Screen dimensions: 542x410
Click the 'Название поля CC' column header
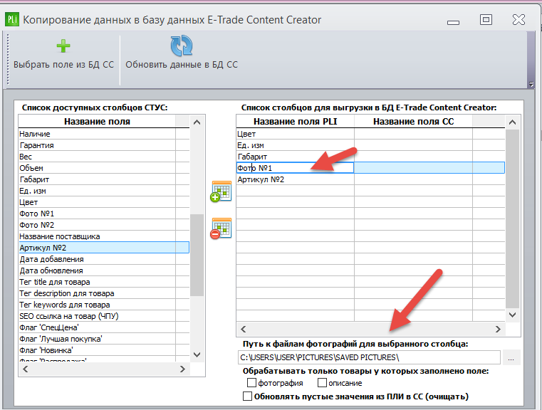pyautogui.click(x=413, y=121)
